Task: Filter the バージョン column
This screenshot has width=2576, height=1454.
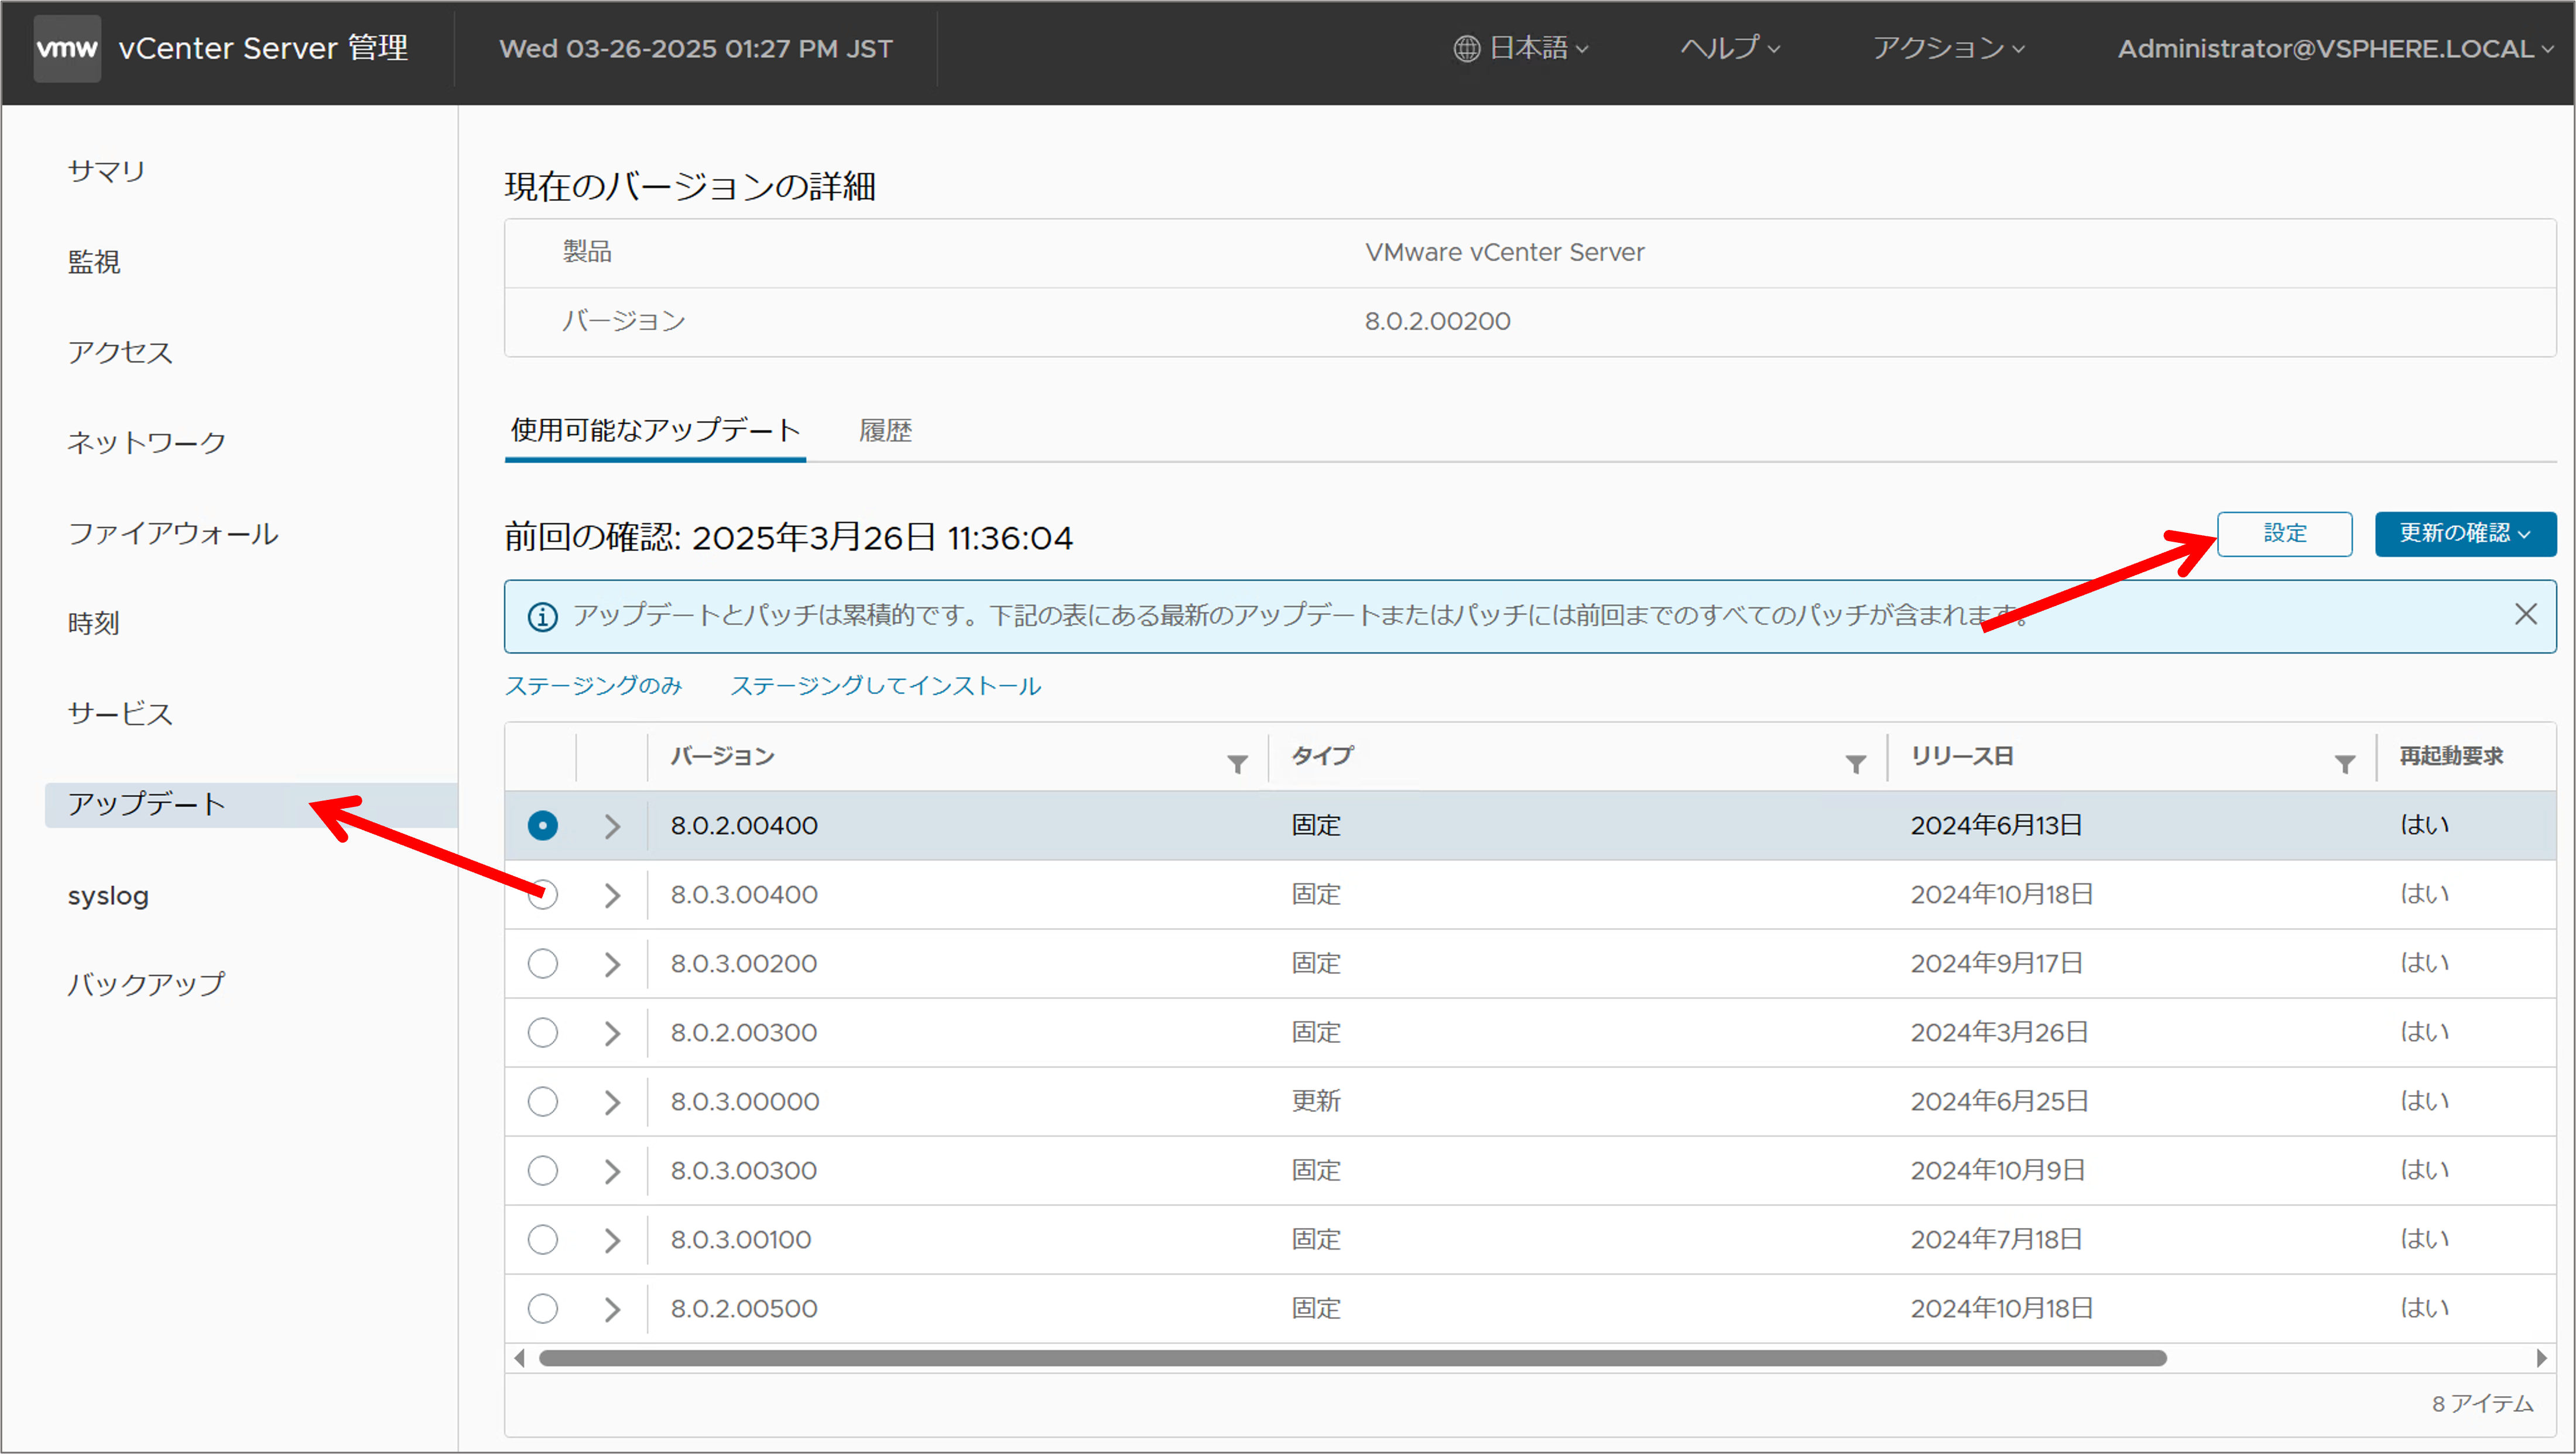Action: tap(1237, 764)
